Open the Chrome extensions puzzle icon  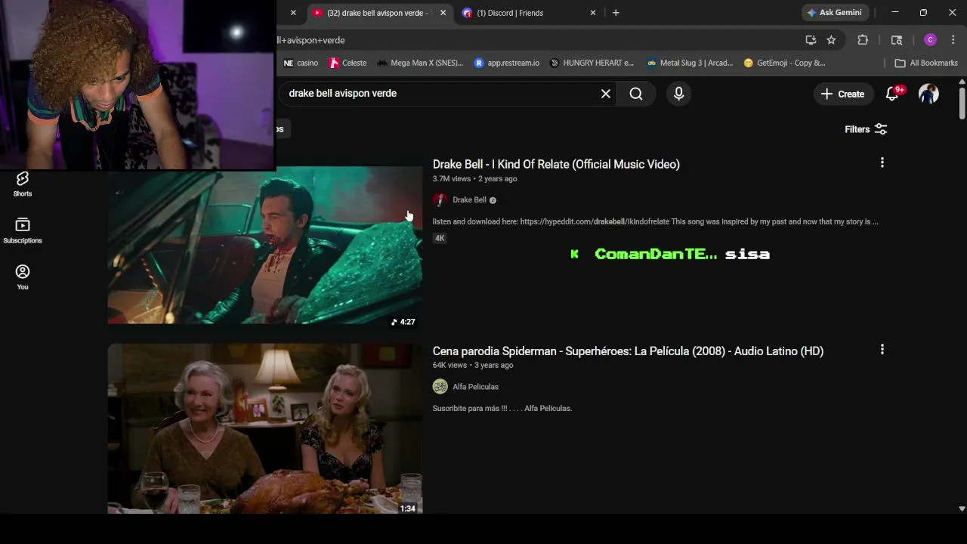pos(863,40)
